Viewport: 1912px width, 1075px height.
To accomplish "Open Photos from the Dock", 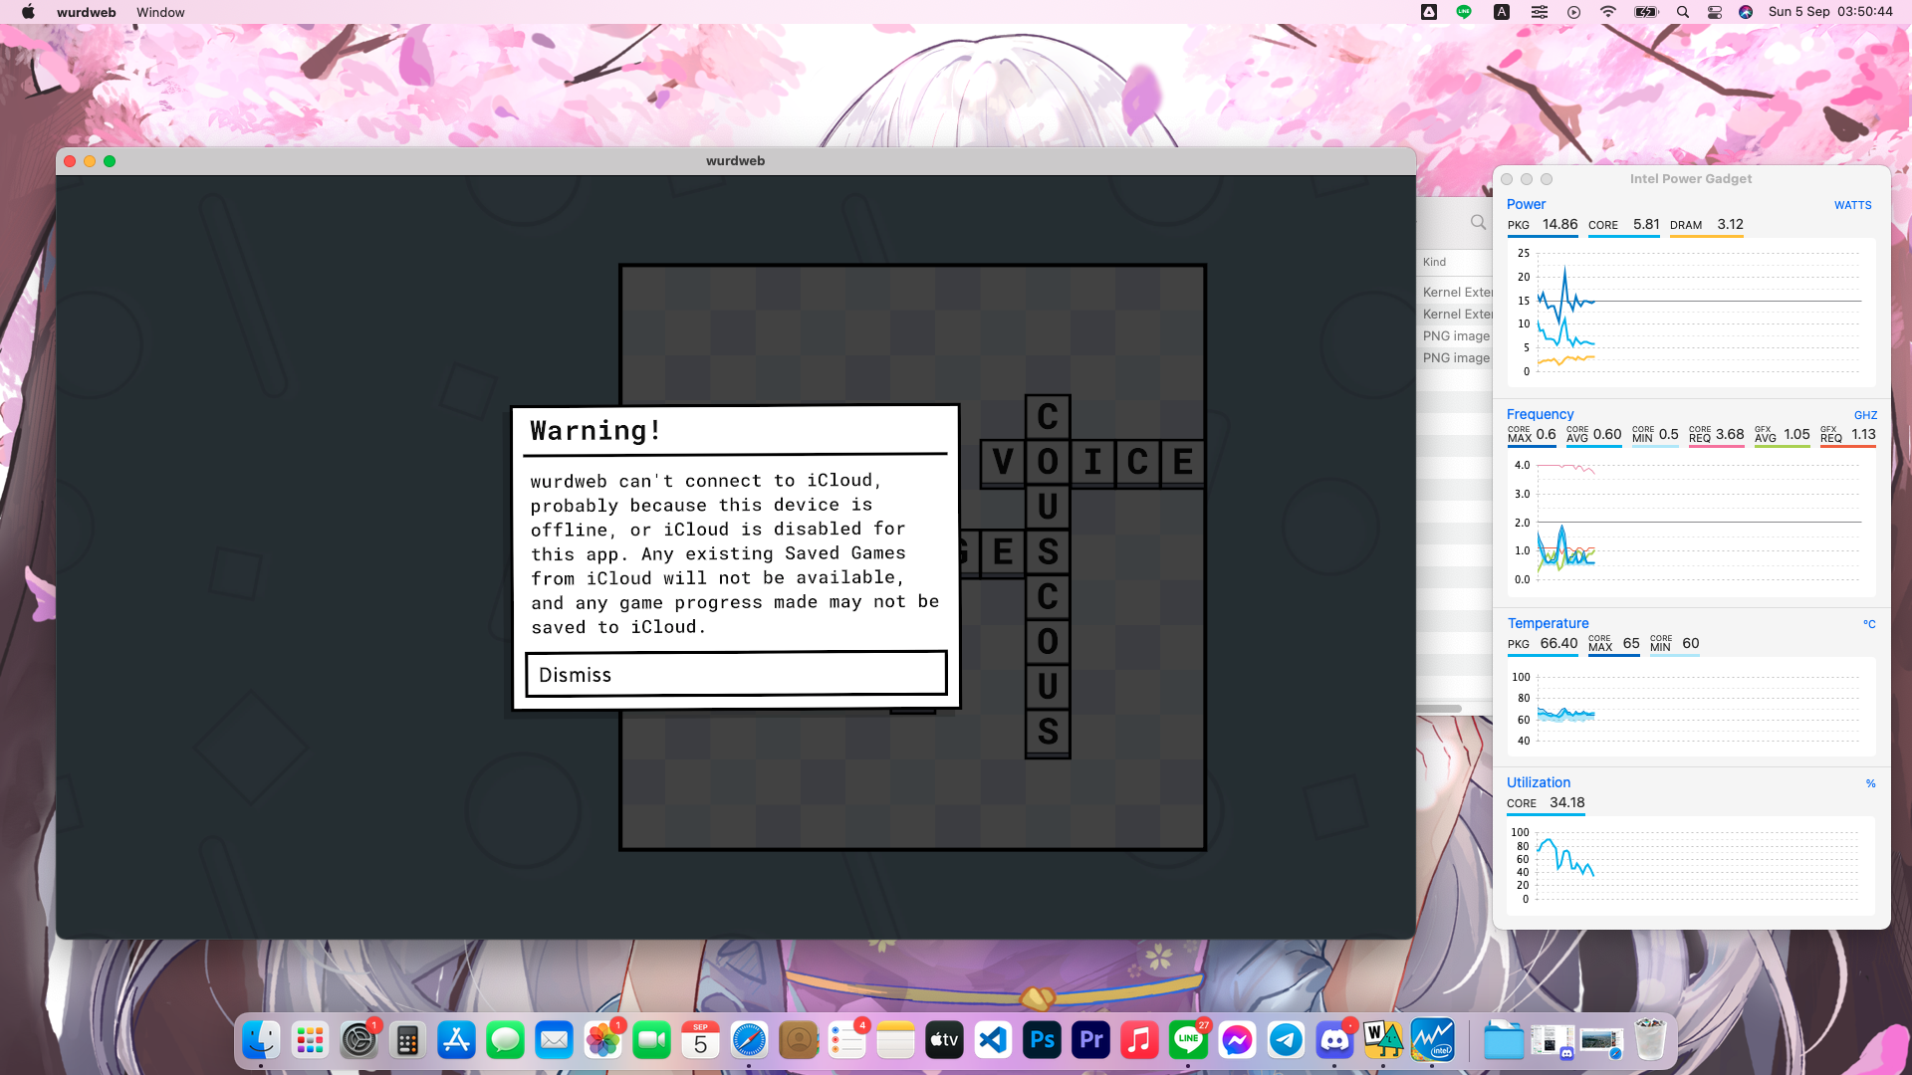I will 602,1040.
